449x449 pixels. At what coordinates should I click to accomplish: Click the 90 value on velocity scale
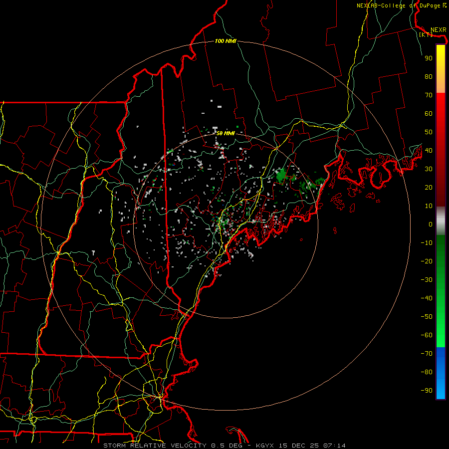[429, 58]
